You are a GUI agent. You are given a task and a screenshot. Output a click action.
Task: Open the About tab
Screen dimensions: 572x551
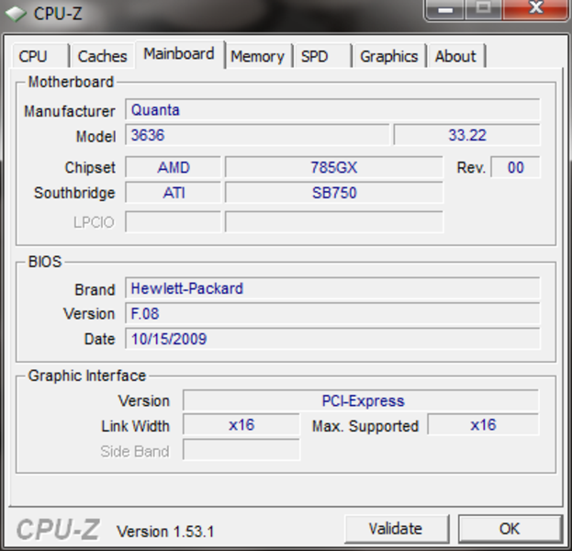pyautogui.click(x=456, y=56)
